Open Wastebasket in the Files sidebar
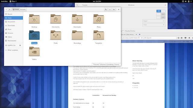 point(13,41)
